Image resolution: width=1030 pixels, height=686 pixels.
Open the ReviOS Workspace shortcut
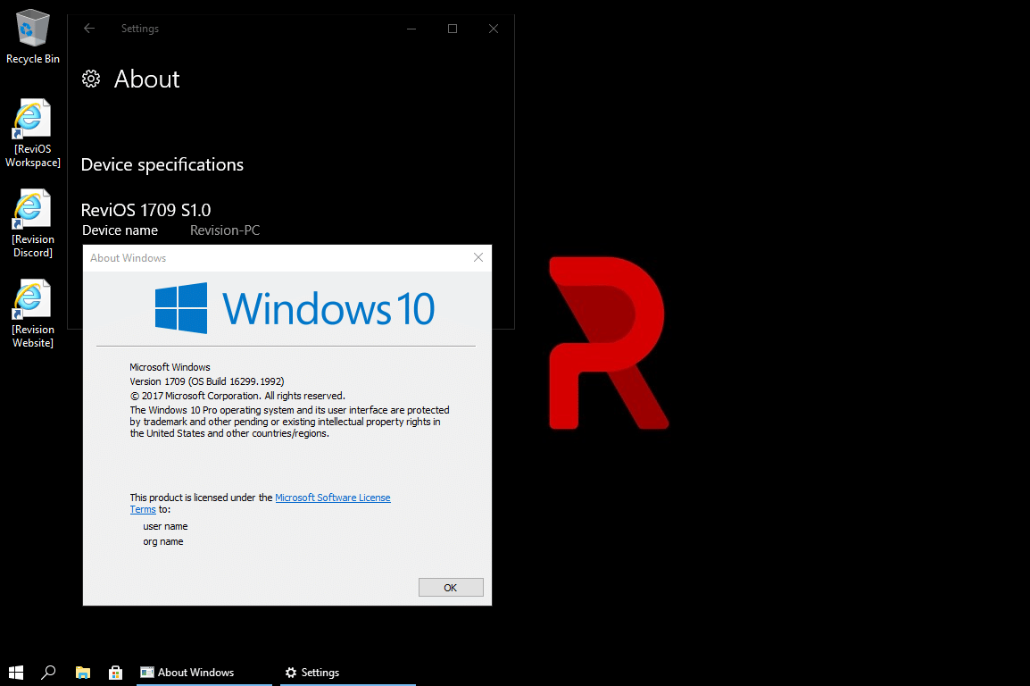point(32,133)
